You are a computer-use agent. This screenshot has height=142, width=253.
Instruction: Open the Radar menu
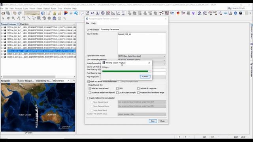pos(54,9)
